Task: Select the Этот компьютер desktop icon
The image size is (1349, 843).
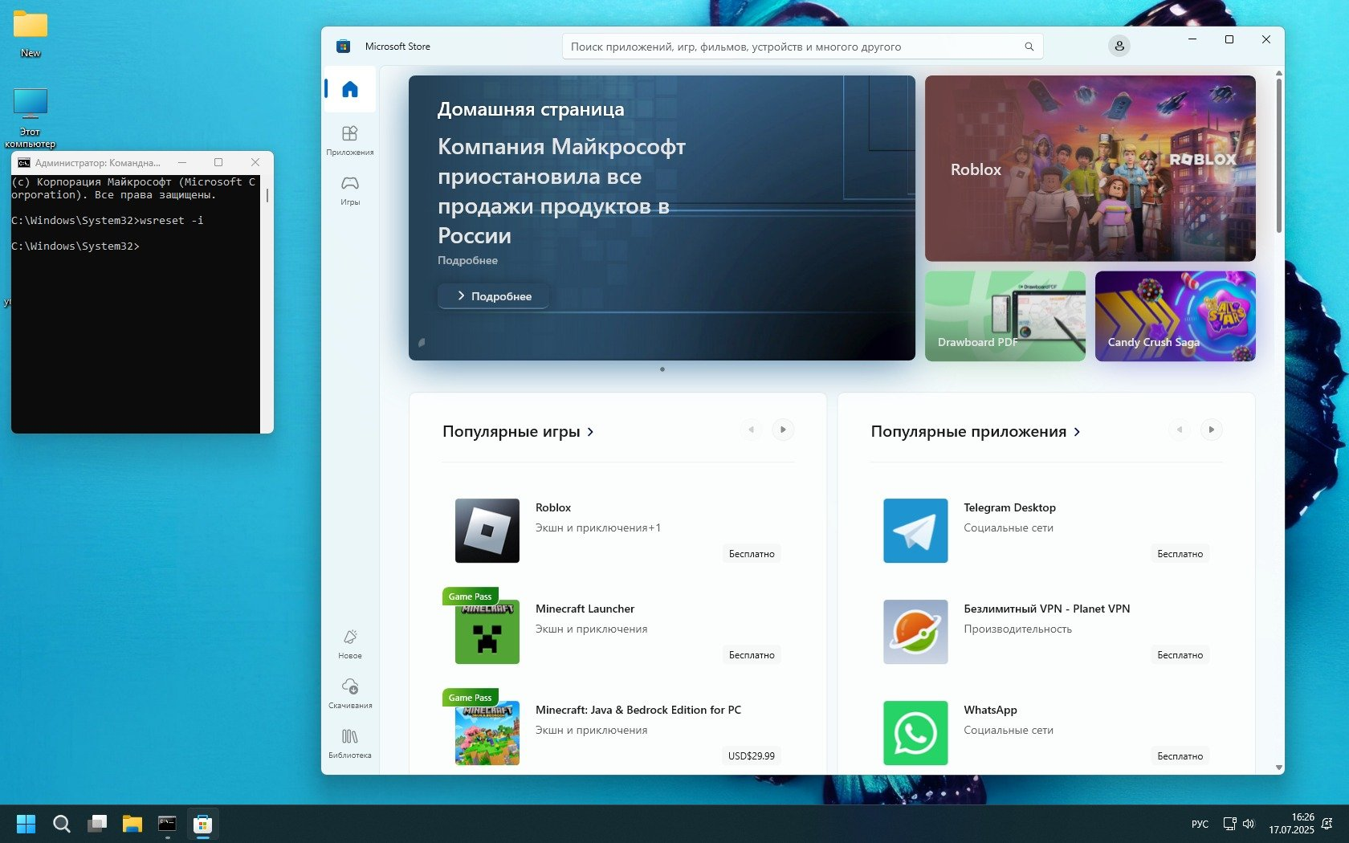Action: click(31, 117)
